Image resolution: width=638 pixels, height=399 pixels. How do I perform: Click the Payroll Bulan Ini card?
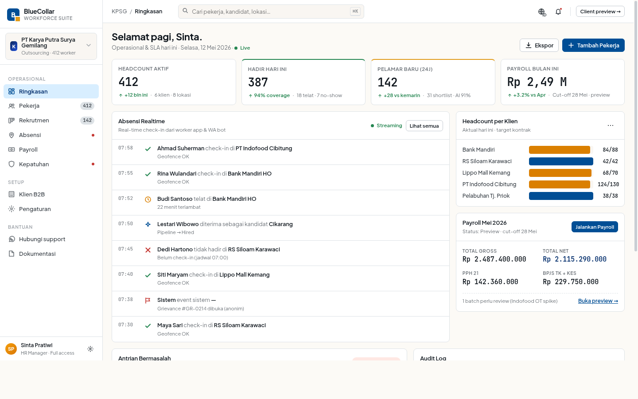coord(563,82)
